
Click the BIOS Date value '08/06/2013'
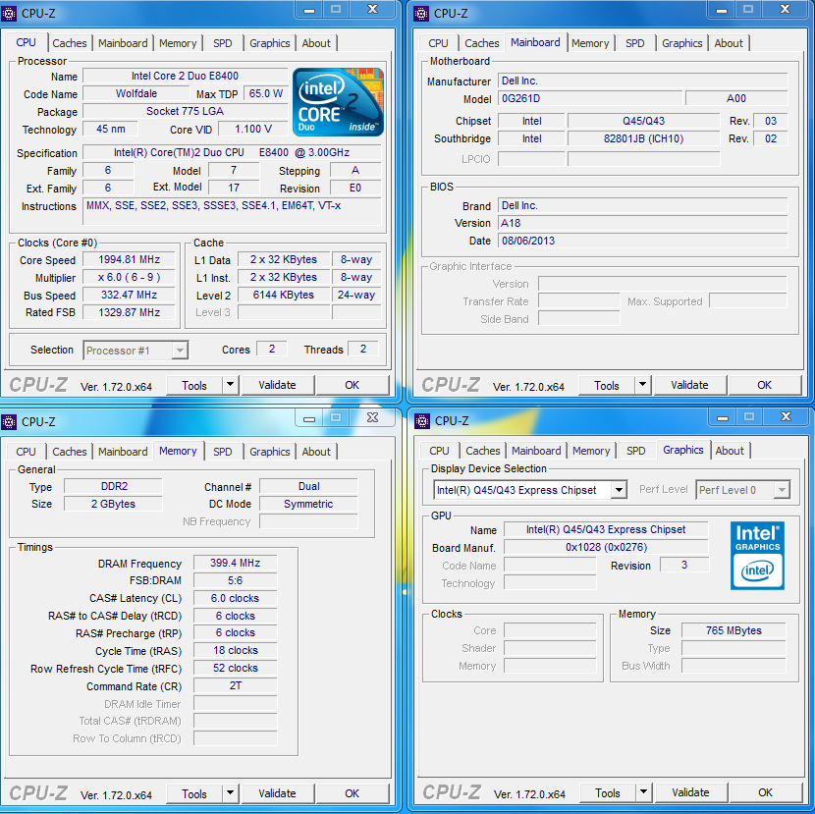coord(643,241)
